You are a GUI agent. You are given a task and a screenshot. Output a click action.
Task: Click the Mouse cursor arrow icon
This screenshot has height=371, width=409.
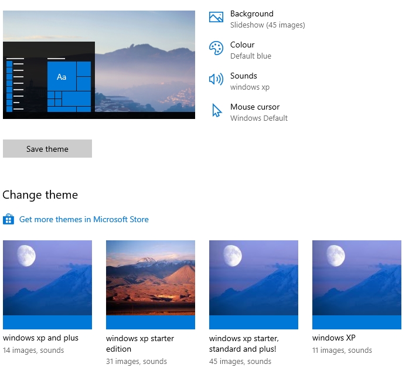[217, 110]
